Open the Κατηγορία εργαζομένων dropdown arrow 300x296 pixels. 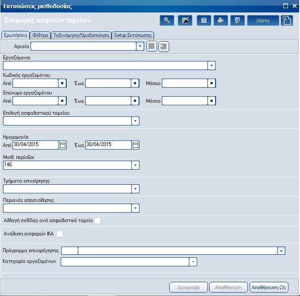[x=193, y=262]
